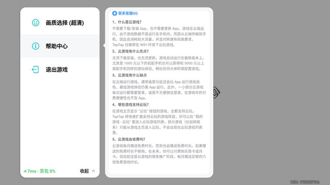Image resolution: width=330 pixels, height=185 pixels.
Task: Click the heading 4、哪些游戏支持云玩?
Action: point(130,104)
